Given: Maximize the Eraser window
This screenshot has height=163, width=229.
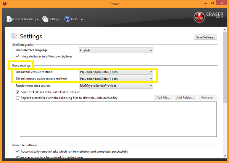Looking at the screenshot, I should tap(212, 3).
